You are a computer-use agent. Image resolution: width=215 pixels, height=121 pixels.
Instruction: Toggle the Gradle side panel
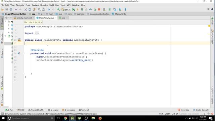point(212,22)
